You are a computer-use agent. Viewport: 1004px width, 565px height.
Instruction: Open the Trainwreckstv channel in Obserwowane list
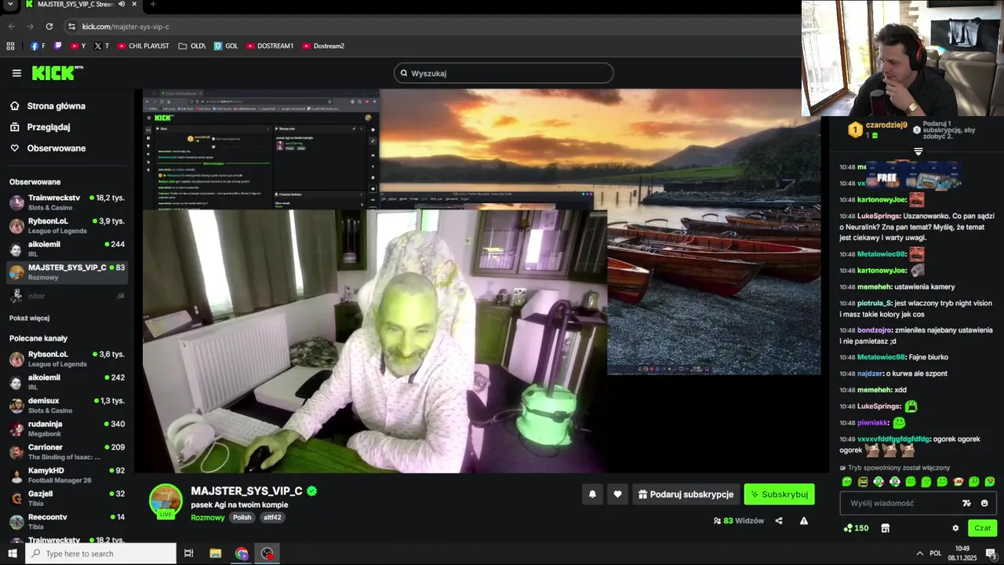pos(67,202)
